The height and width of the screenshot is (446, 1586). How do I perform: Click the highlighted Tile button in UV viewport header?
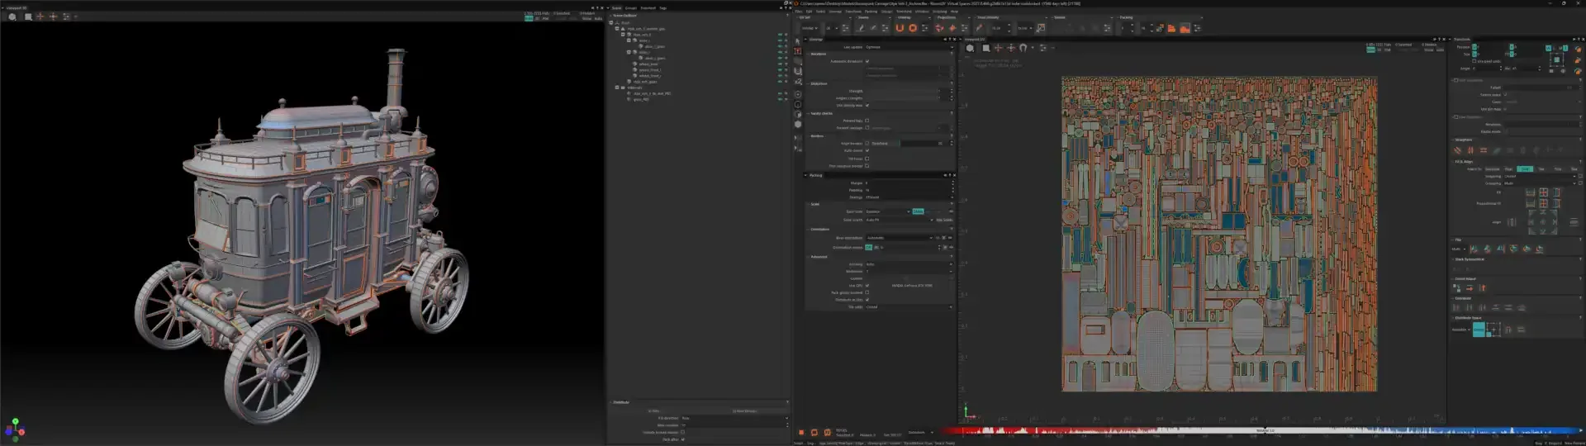(1370, 50)
